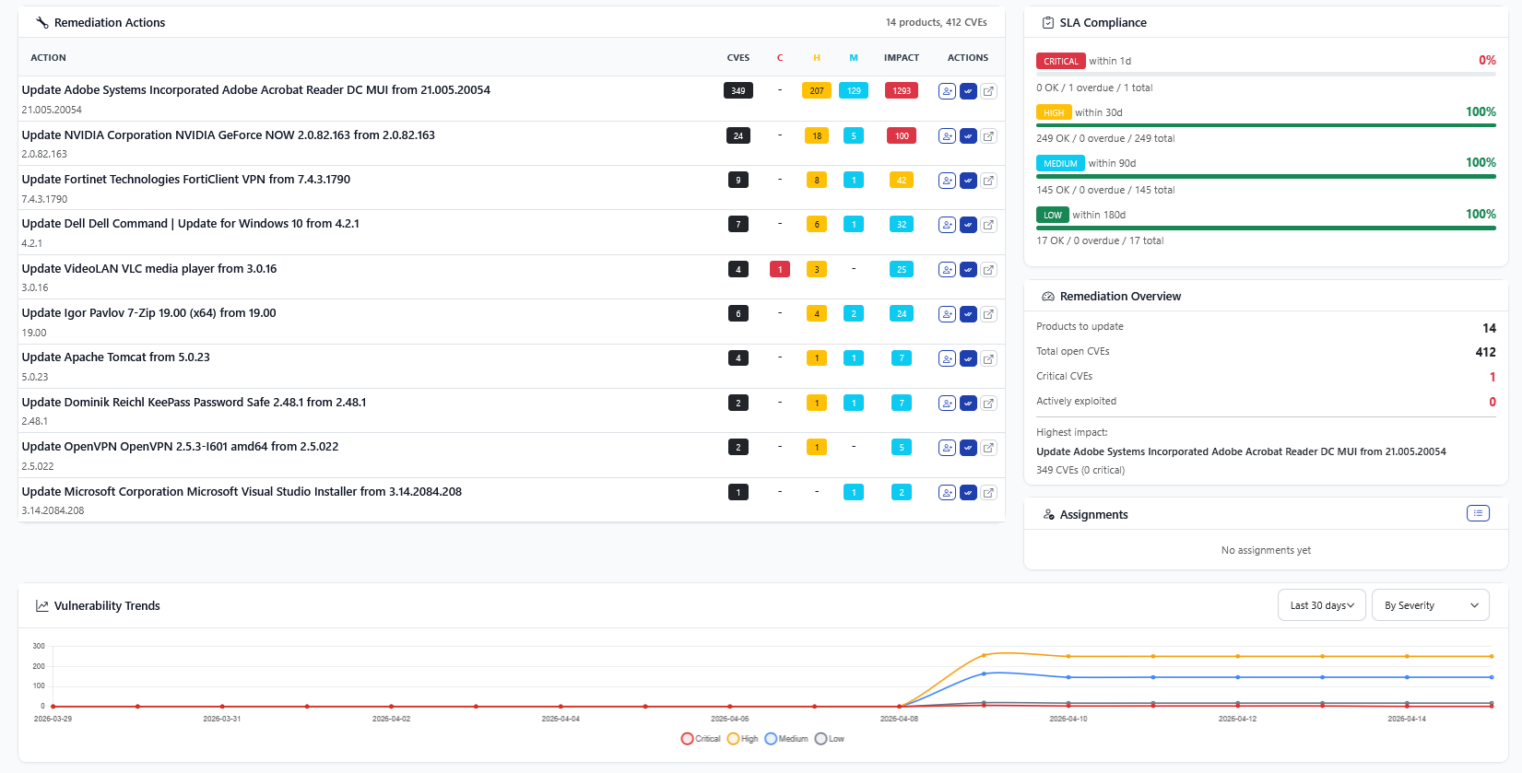
Task: Assign user to FortiClient VPN update
Action: 947,181
